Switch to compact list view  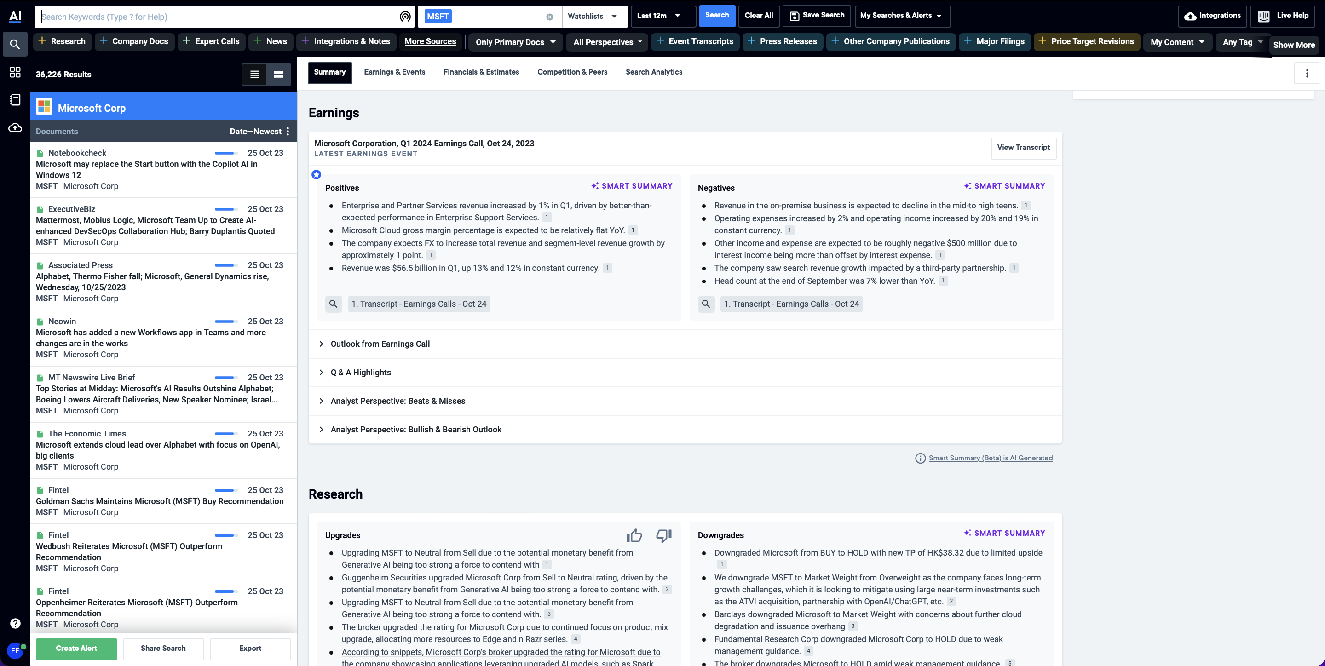[254, 75]
